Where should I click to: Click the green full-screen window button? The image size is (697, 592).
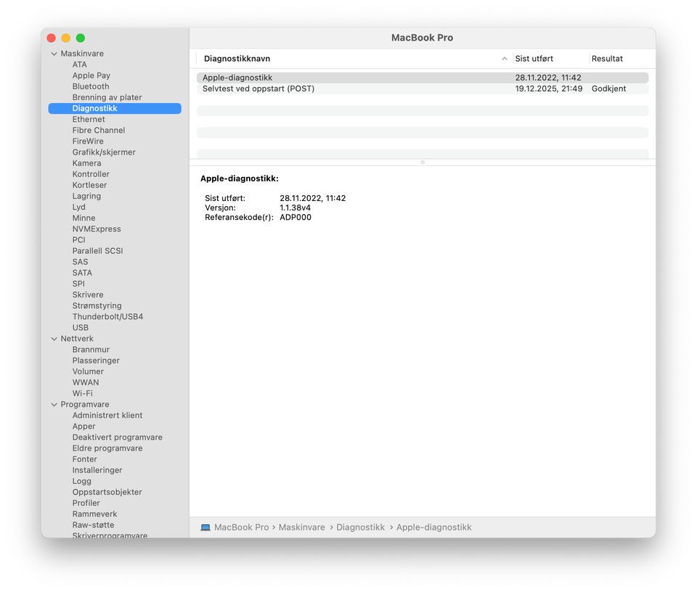click(x=81, y=38)
